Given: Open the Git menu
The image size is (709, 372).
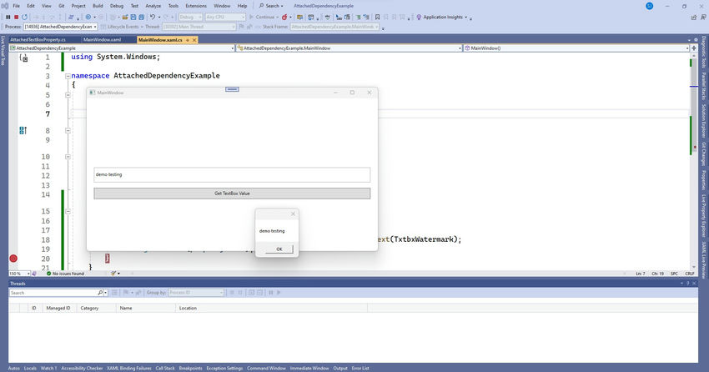Looking at the screenshot, I should (62, 6).
